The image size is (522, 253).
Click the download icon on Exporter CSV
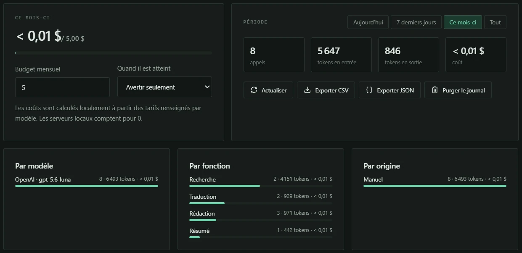(307, 90)
